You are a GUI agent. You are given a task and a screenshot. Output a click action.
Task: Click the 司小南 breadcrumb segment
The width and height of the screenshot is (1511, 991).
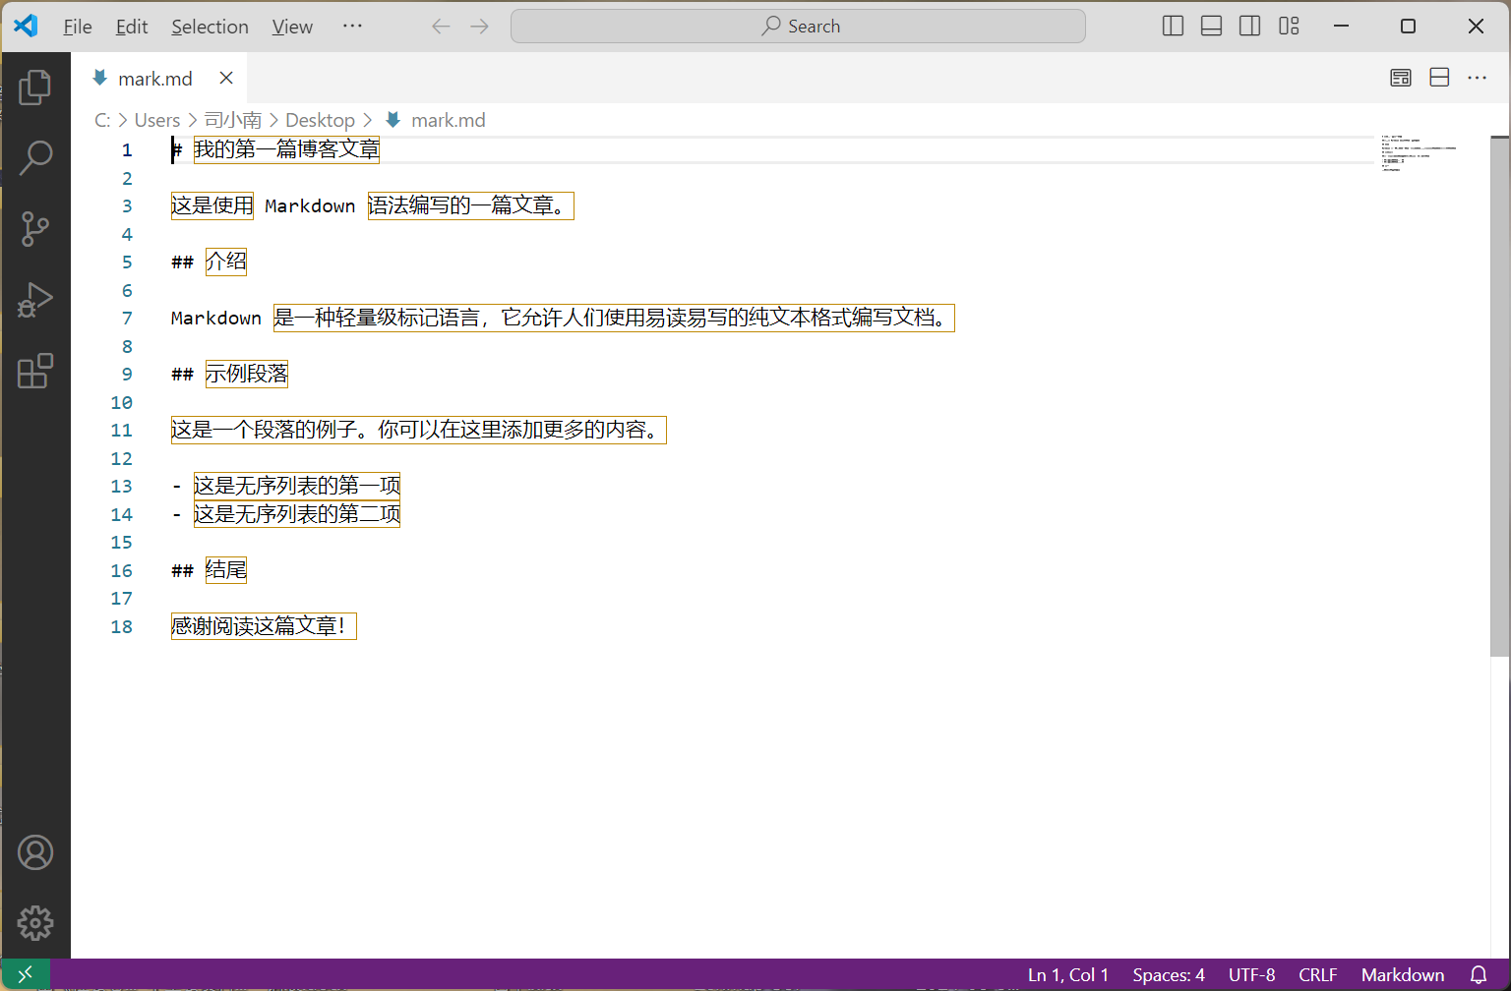pyautogui.click(x=233, y=120)
